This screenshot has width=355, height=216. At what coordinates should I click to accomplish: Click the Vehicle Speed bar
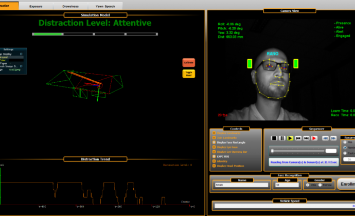pyautogui.click(x=285, y=206)
